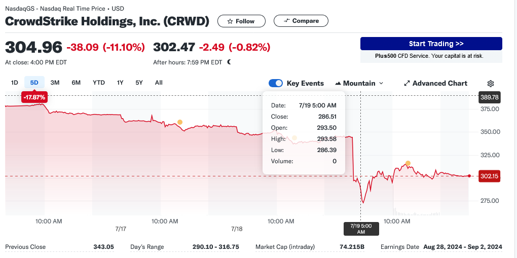Click the Start Trading button

click(431, 44)
